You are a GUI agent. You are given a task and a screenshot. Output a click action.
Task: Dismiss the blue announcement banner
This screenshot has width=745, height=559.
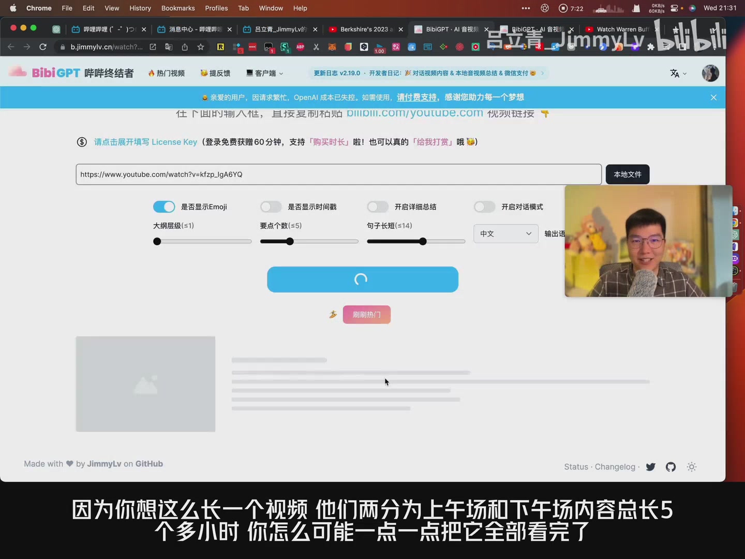[713, 98]
